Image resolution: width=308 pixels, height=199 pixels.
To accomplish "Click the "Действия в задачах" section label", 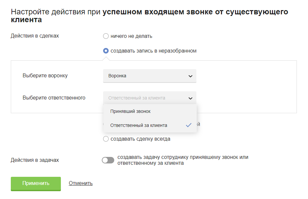I will (35, 160).
